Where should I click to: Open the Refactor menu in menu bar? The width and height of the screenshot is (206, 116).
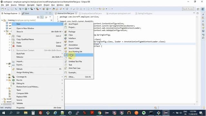22,5
